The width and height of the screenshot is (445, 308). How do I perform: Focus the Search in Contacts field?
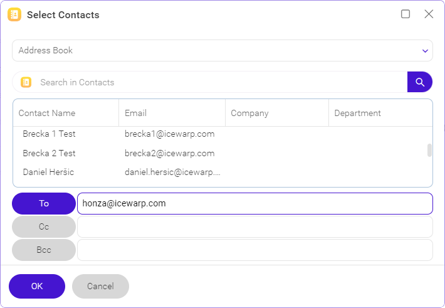click(219, 82)
